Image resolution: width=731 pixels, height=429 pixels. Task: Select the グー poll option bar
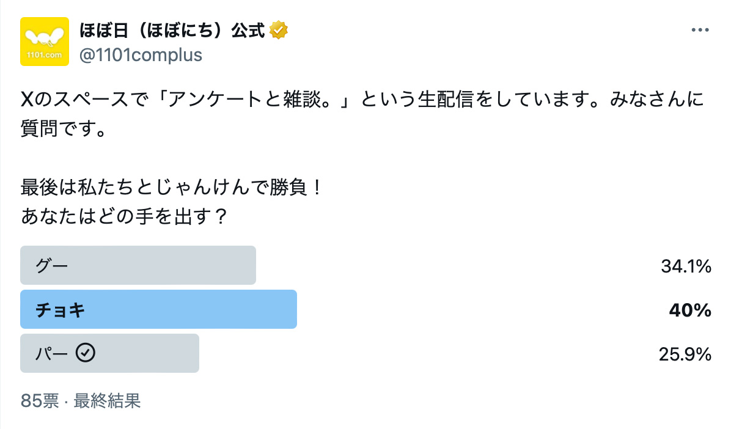[138, 265]
